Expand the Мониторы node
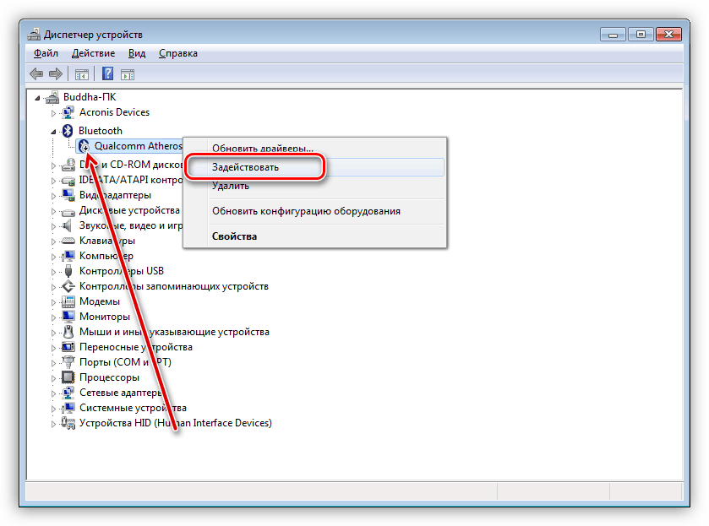The image size is (709, 526). [x=53, y=317]
